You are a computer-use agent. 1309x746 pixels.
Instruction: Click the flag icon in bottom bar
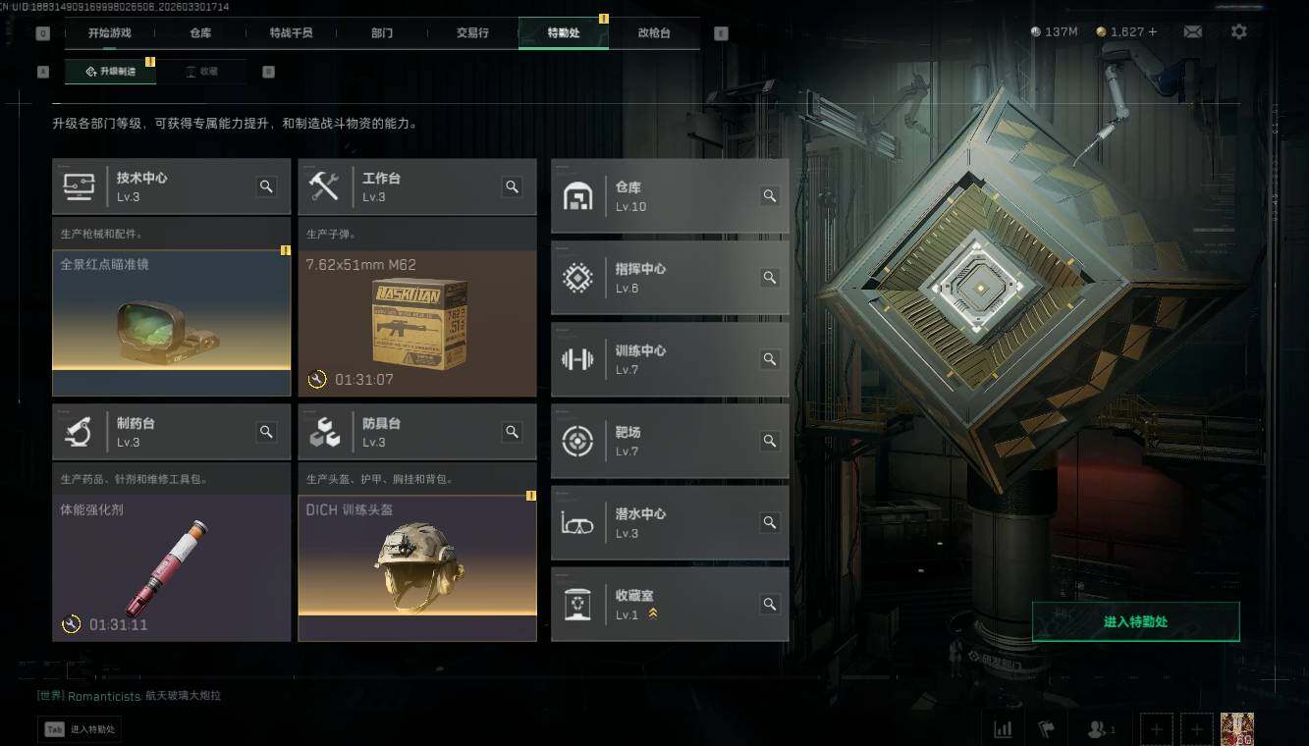click(1047, 729)
